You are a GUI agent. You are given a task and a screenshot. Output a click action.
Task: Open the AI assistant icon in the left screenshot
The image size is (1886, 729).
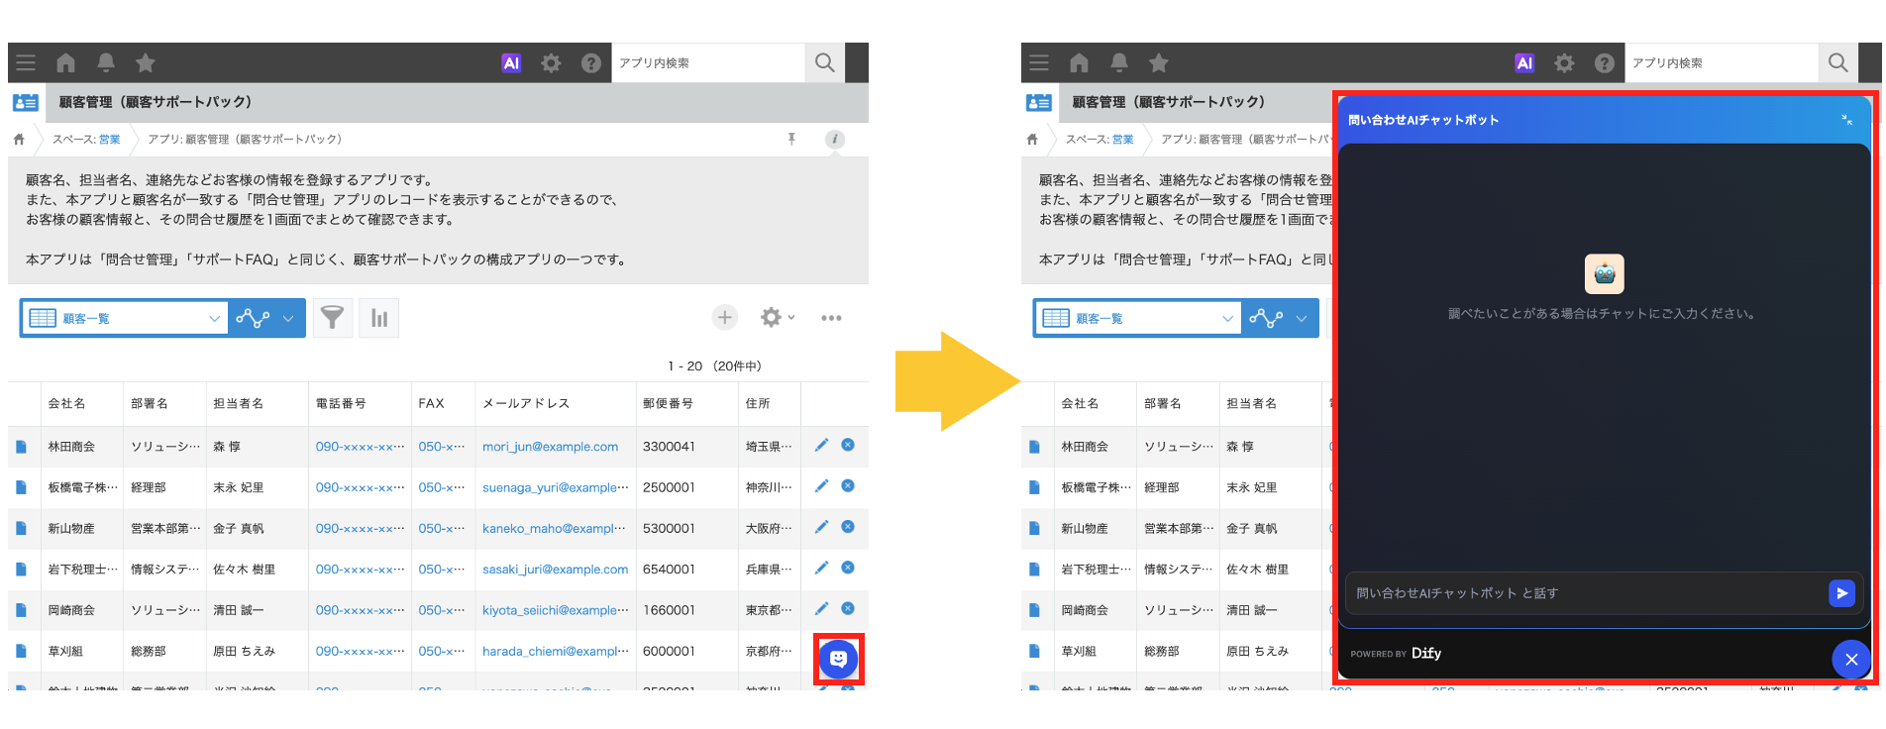click(x=511, y=62)
